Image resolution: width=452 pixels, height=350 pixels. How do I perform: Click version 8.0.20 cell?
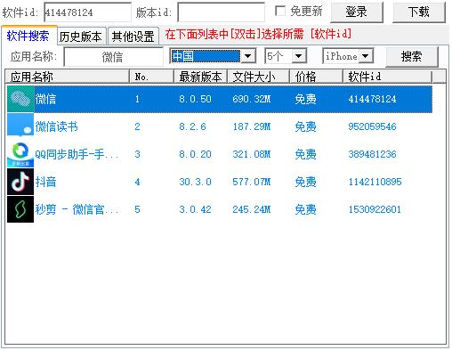click(x=195, y=154)
